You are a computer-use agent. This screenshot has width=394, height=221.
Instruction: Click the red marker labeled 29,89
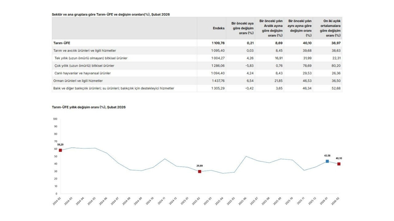pos(199,172)
